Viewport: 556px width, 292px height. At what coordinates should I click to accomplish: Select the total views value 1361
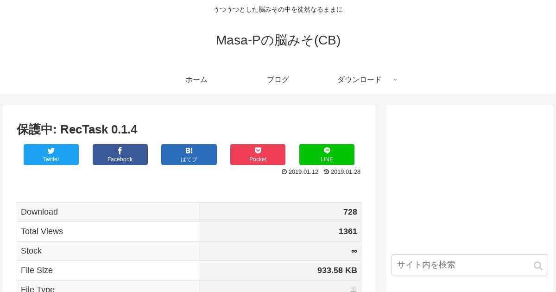point(348,231)
